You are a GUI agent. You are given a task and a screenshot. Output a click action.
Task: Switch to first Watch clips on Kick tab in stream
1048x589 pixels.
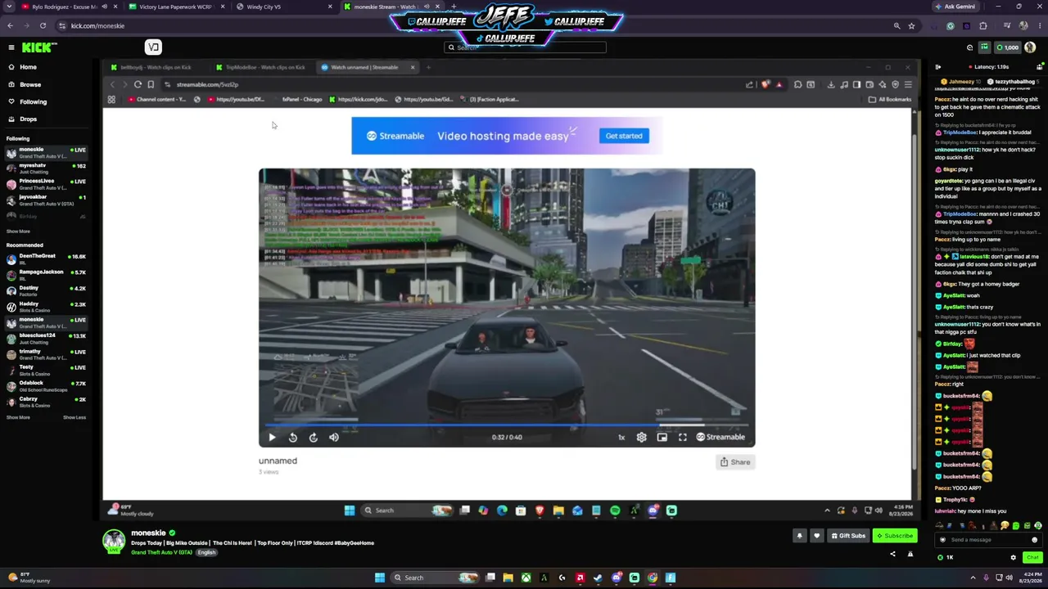[157, 67]
